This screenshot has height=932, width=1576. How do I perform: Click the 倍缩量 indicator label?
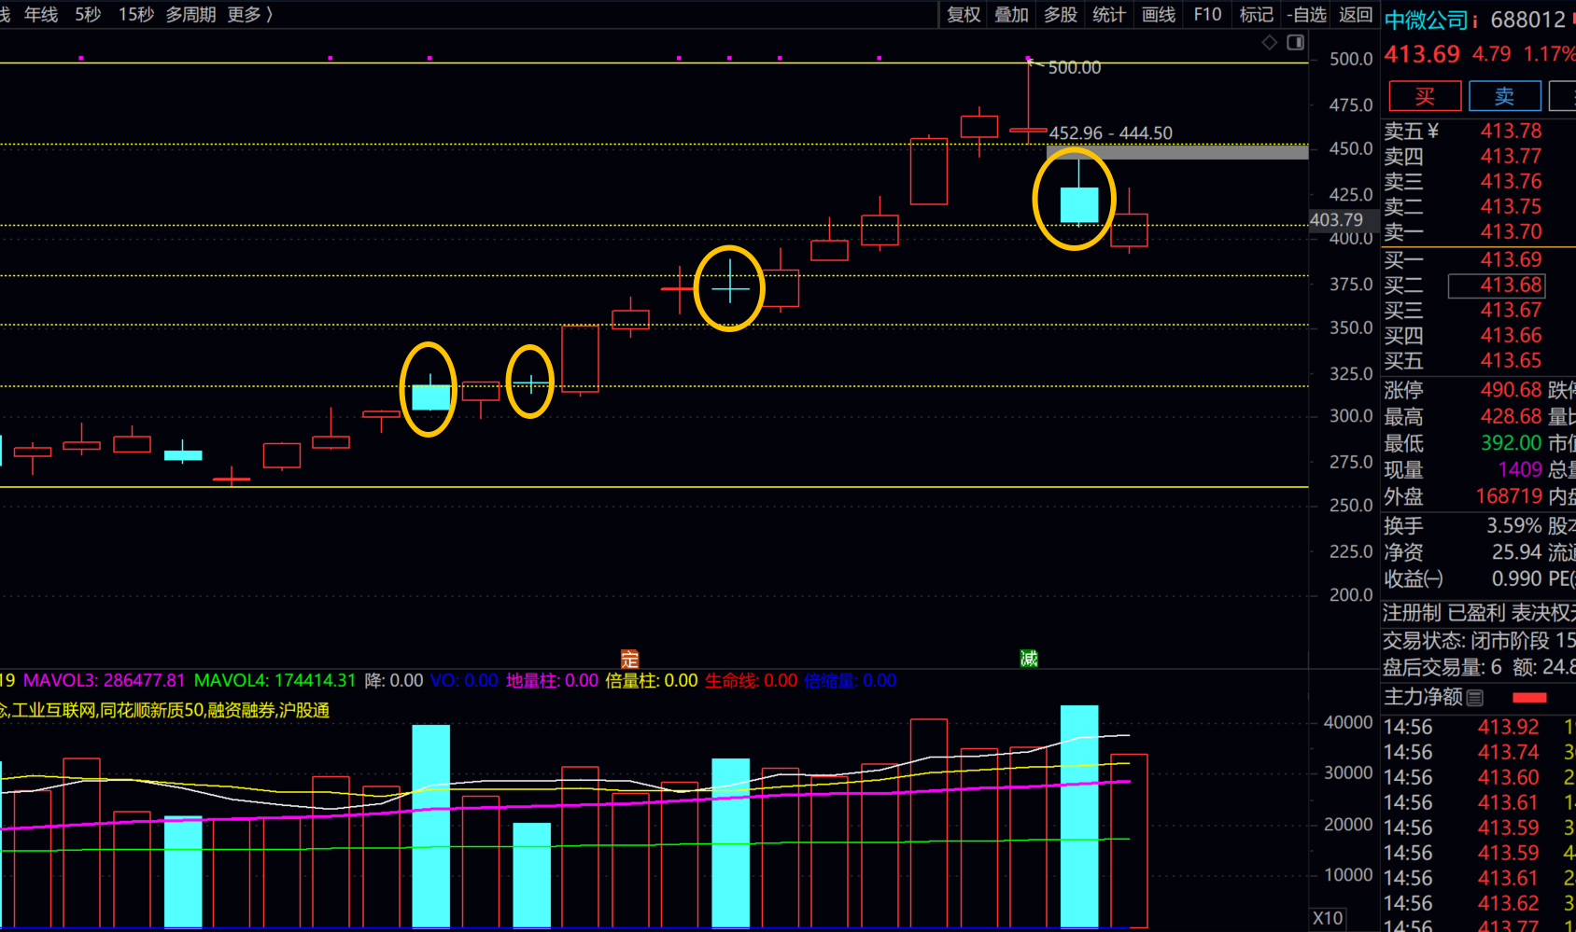(x=851, y=681)
